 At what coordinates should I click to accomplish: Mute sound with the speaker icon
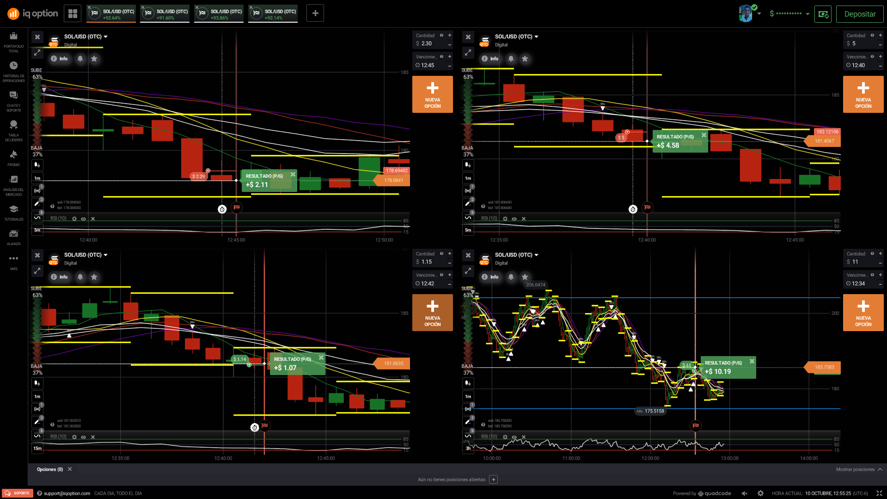(x=744, y=493)
